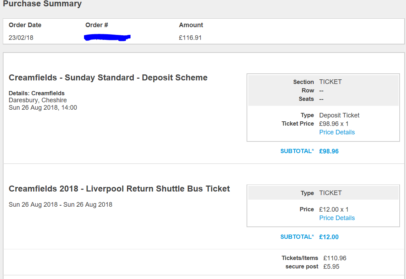Click the event date Sun 26 Aug 2018, 14:00
Image resolution: width=406 pixels, height=279 pixels.
click(43, 108)
